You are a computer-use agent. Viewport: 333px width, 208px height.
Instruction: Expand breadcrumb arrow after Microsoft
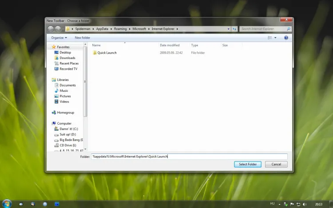pos(149,29)
